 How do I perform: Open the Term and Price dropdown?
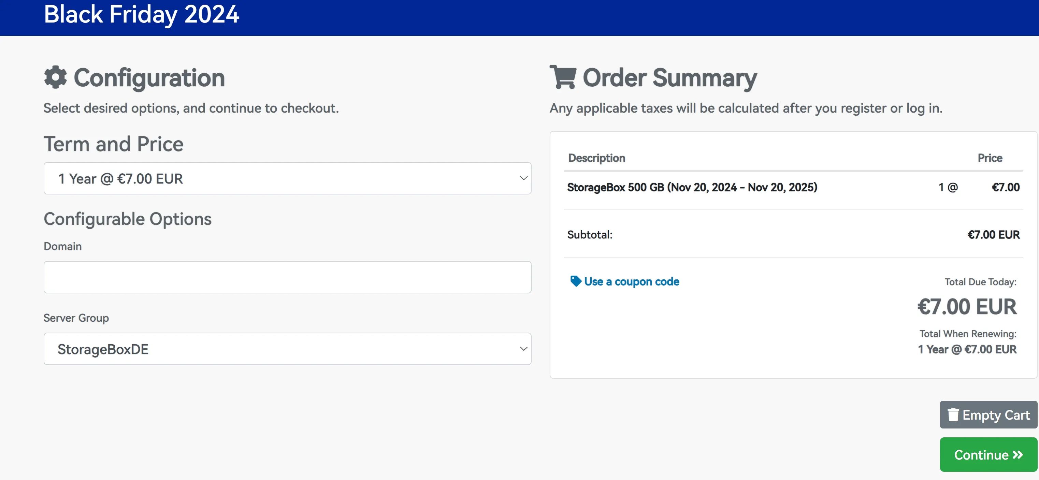click(x=287, y=178)
